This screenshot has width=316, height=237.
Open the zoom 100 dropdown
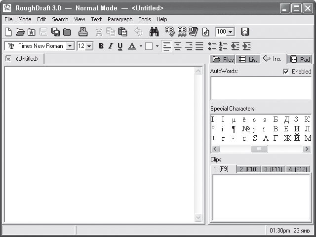231,32
